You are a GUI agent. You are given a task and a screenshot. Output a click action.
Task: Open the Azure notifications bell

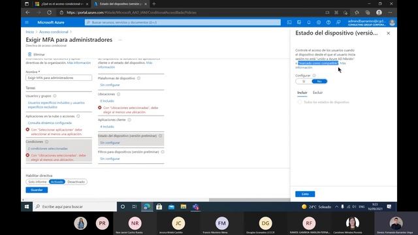(309, 22)
